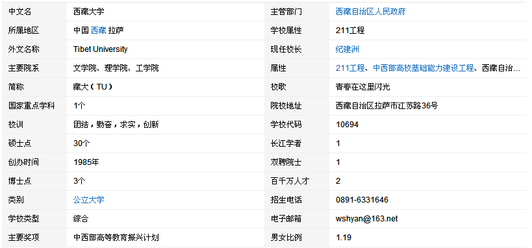Click the 男女比例 value 1.19
The image size is (532, 248).
pos(344,238)
